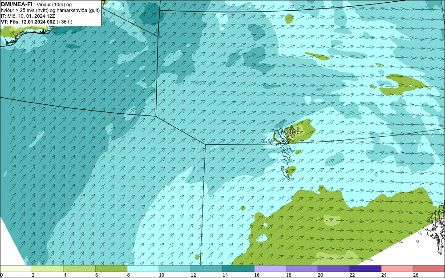Screen dimensions: 445x278
Task: Click the scale label '24'
Action: tap(384, 275)
